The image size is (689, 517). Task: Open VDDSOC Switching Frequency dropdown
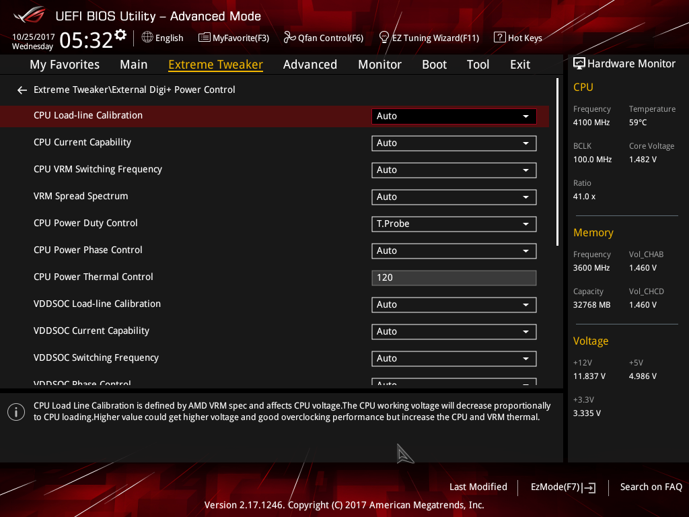(454, 359)
